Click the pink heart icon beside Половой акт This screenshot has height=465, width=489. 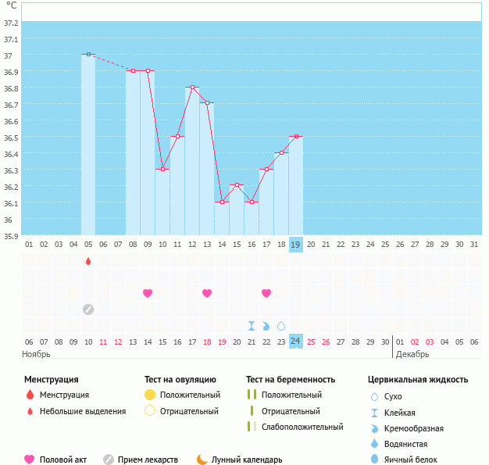pos(30,460)
